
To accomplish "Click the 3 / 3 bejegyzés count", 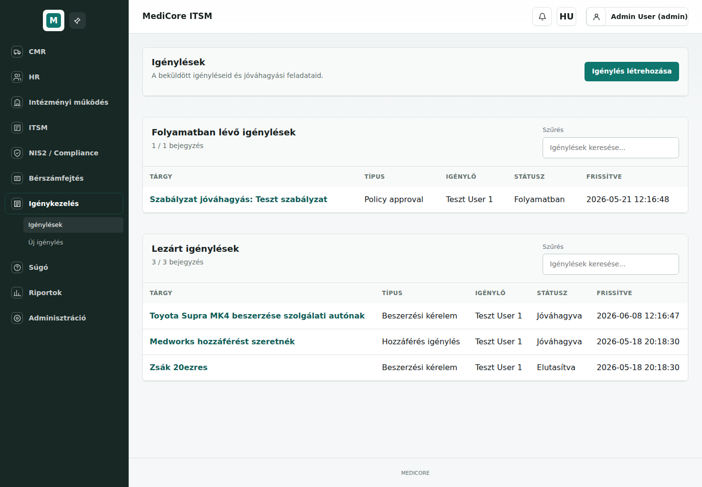I will click(177, 262).
